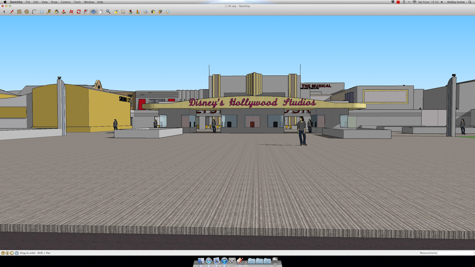
Task: Open the Tools menu
Action: (x=77, y=2)
